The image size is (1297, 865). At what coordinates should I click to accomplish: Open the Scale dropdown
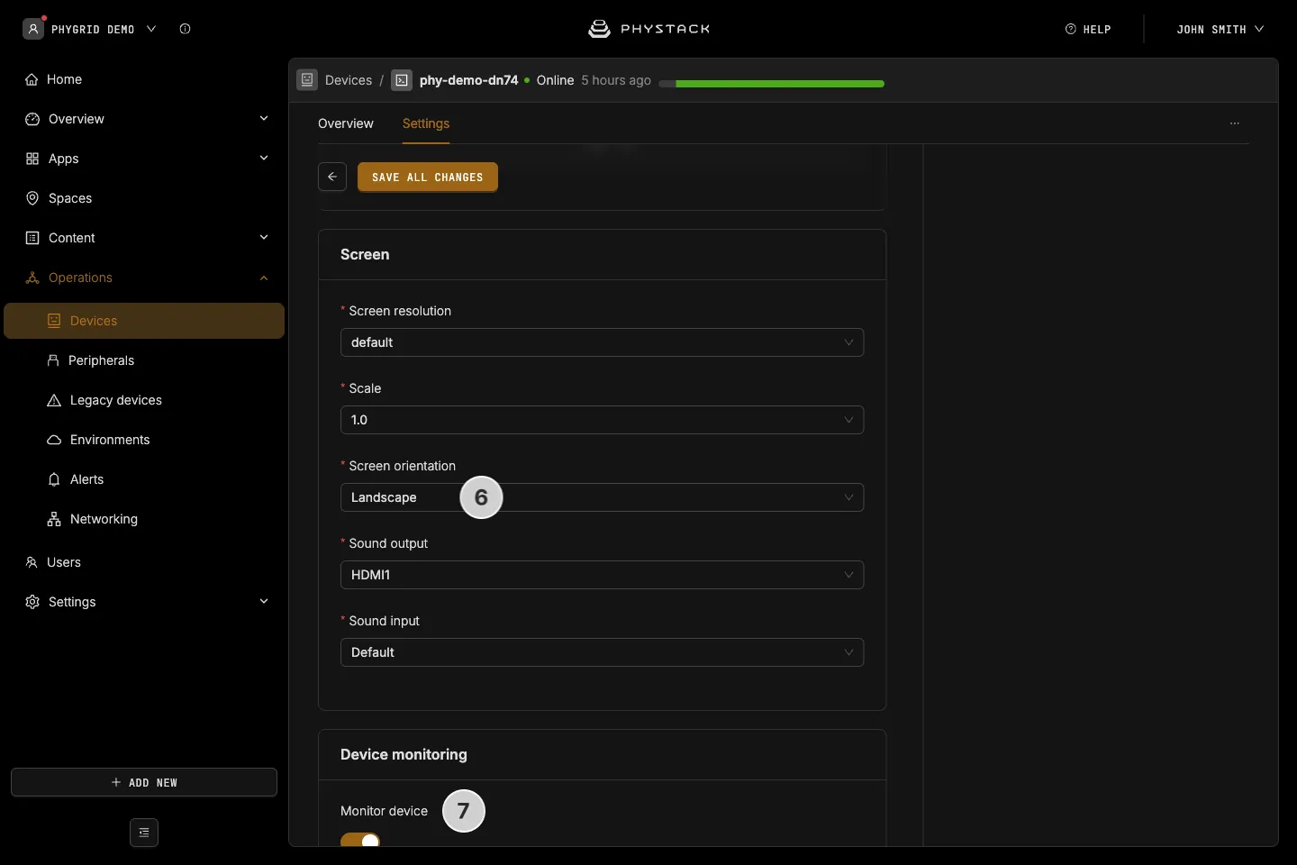point(602,420)
